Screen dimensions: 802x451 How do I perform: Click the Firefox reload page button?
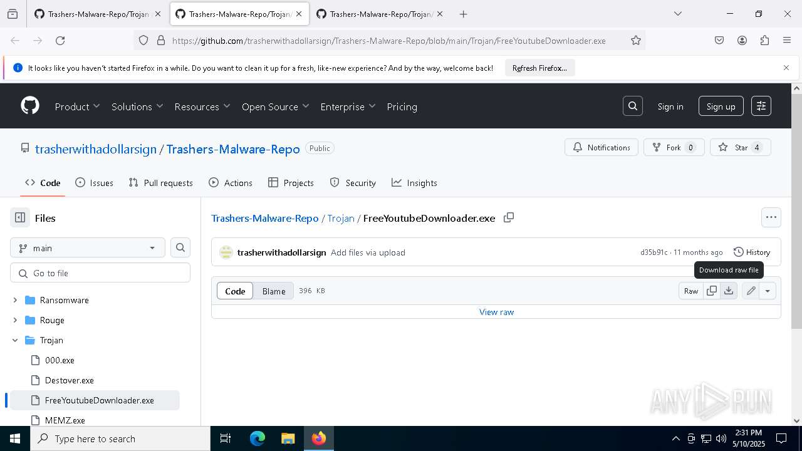click(60, 40)
